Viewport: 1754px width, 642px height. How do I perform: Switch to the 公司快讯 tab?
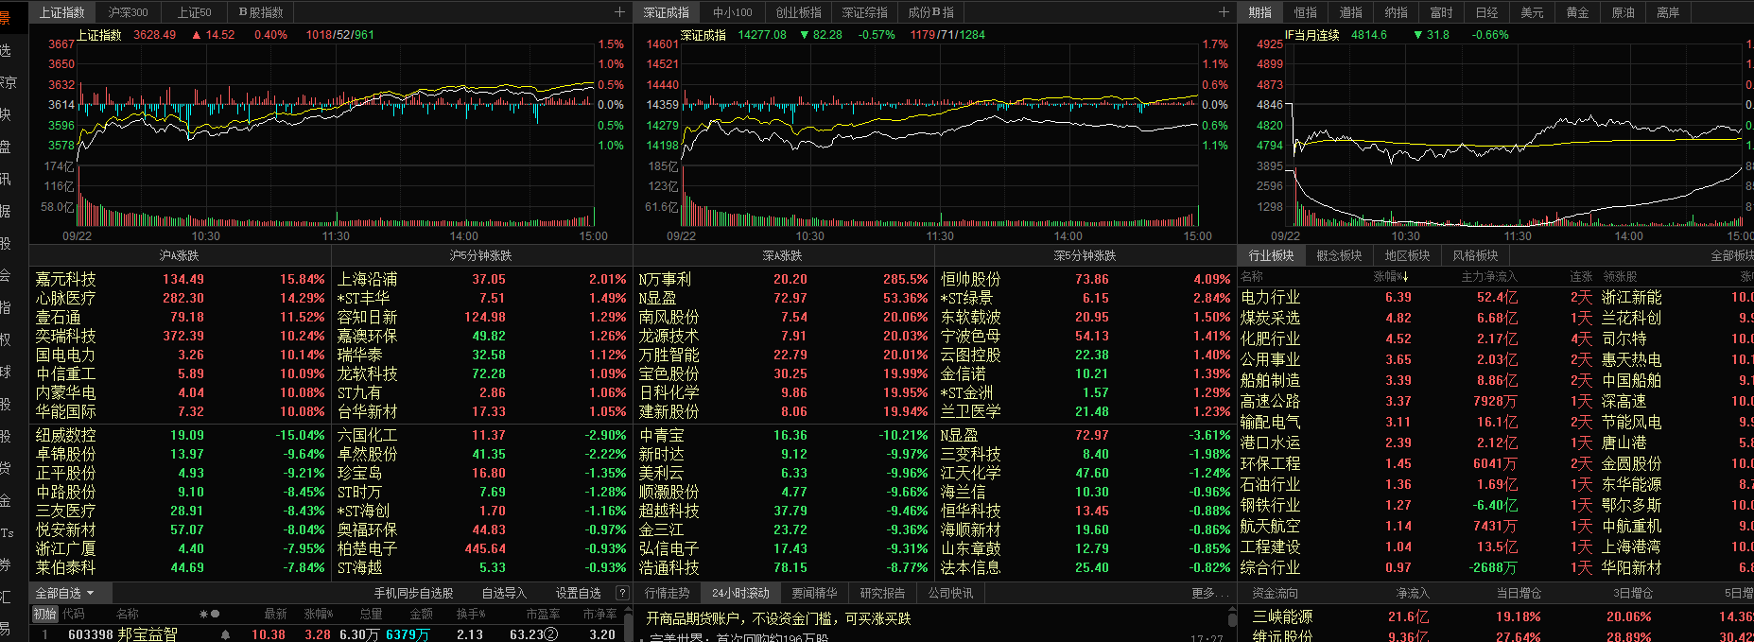click(x=950, y=593)
